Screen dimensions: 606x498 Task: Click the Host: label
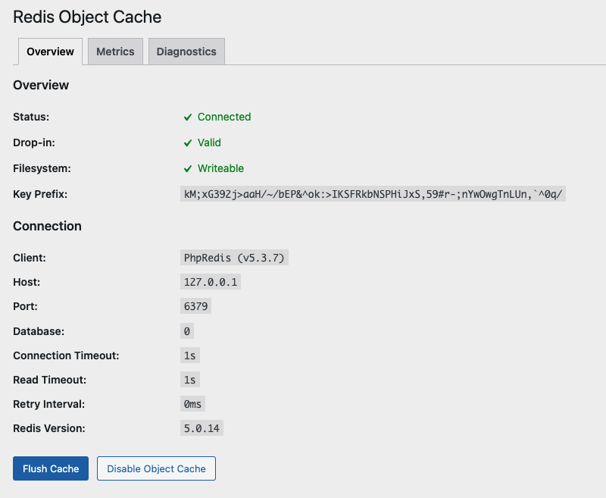coord(27,282)
